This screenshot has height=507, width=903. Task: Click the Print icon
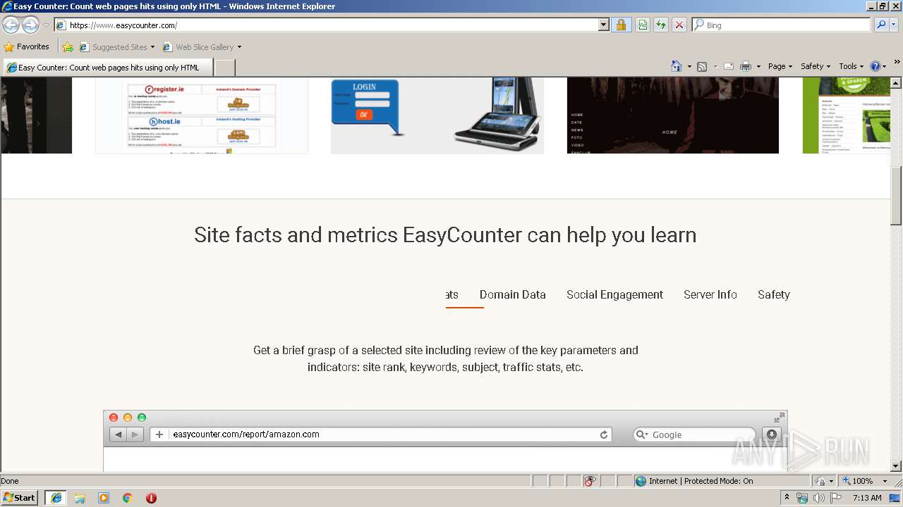point(746,66)
